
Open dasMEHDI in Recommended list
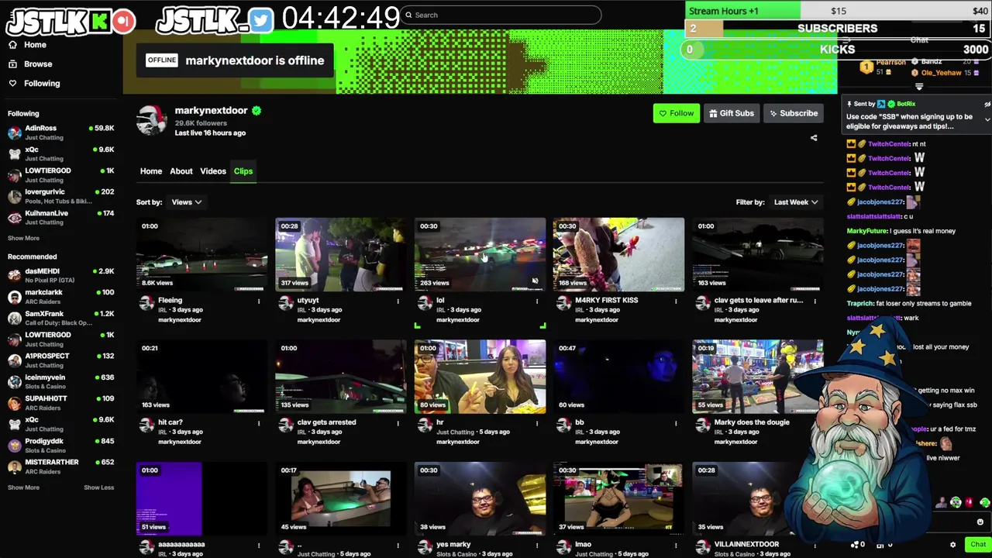pyautogui.click(x=60, y=275)
